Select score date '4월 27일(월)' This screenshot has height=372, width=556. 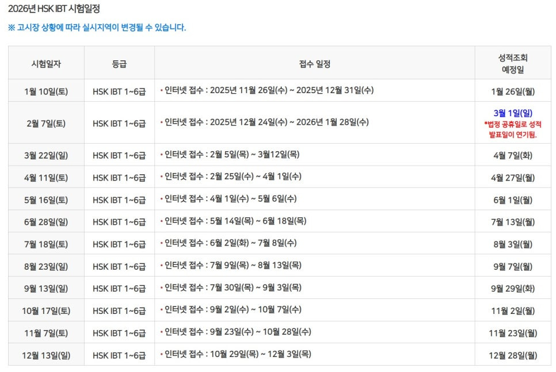pyautogui.click(x=513, y=178)
